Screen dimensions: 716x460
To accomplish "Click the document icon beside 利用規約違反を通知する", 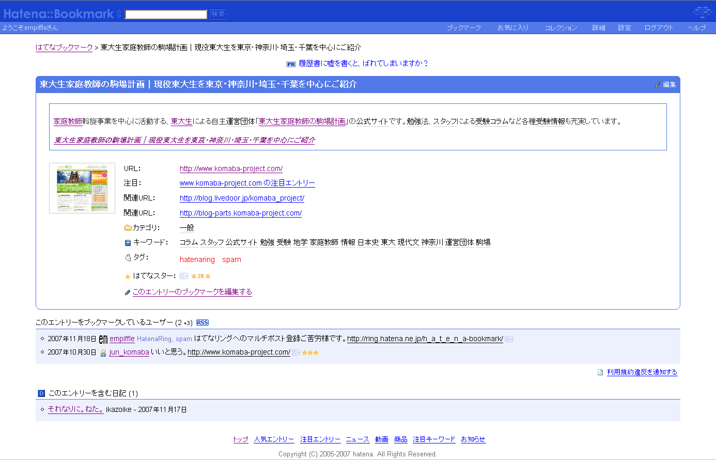I will pyautogui.click(x=600, y=372).
